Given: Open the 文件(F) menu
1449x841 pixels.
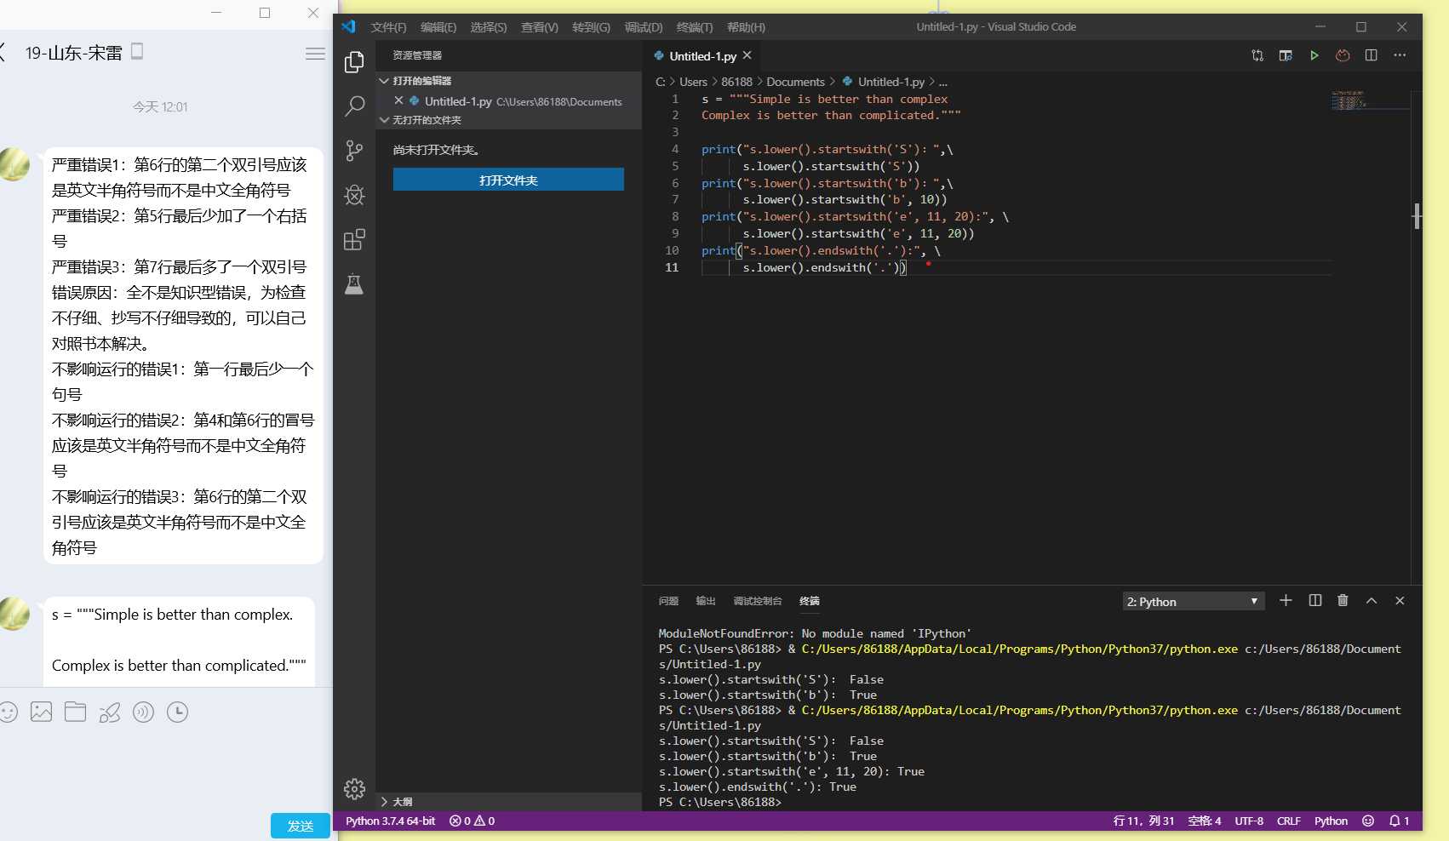Looking at the screenshot, I should pos(388,27).
